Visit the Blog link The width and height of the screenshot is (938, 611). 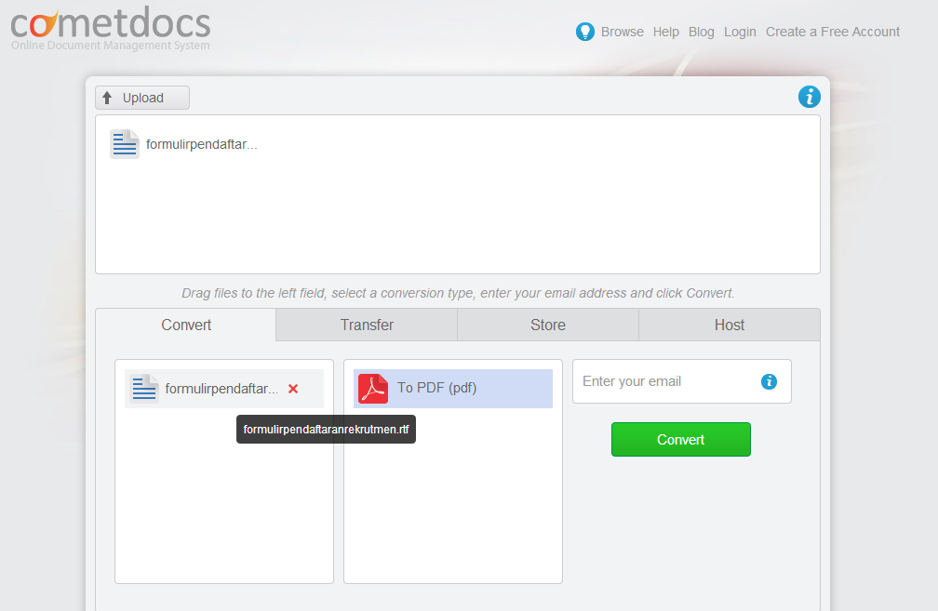701,32
